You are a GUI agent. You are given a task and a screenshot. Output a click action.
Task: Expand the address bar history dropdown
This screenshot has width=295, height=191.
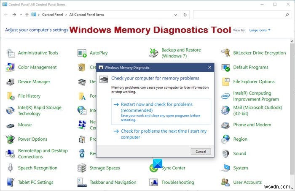(176, 15)
